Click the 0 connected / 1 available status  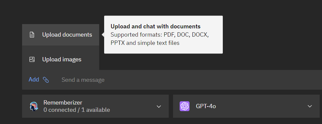pos(76,110)
